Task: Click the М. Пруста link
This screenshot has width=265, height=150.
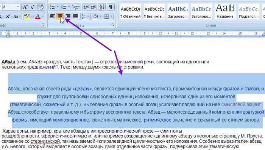Action: click(x=251, y=136)
